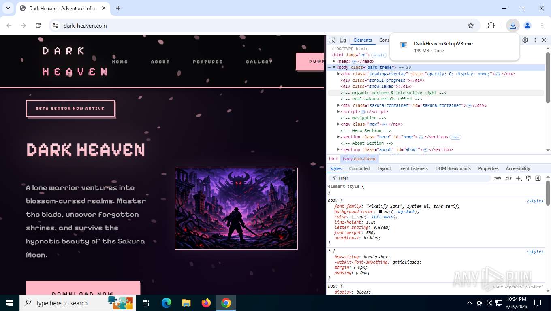
Task: Go forward one page
Action: pyautogui.click(x=23, y=26)
